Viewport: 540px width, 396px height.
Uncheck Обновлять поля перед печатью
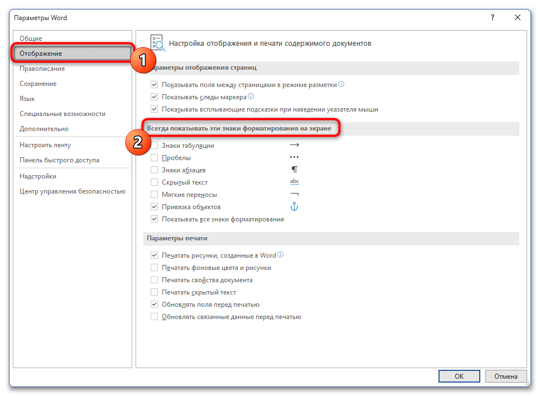click(155, 305)
